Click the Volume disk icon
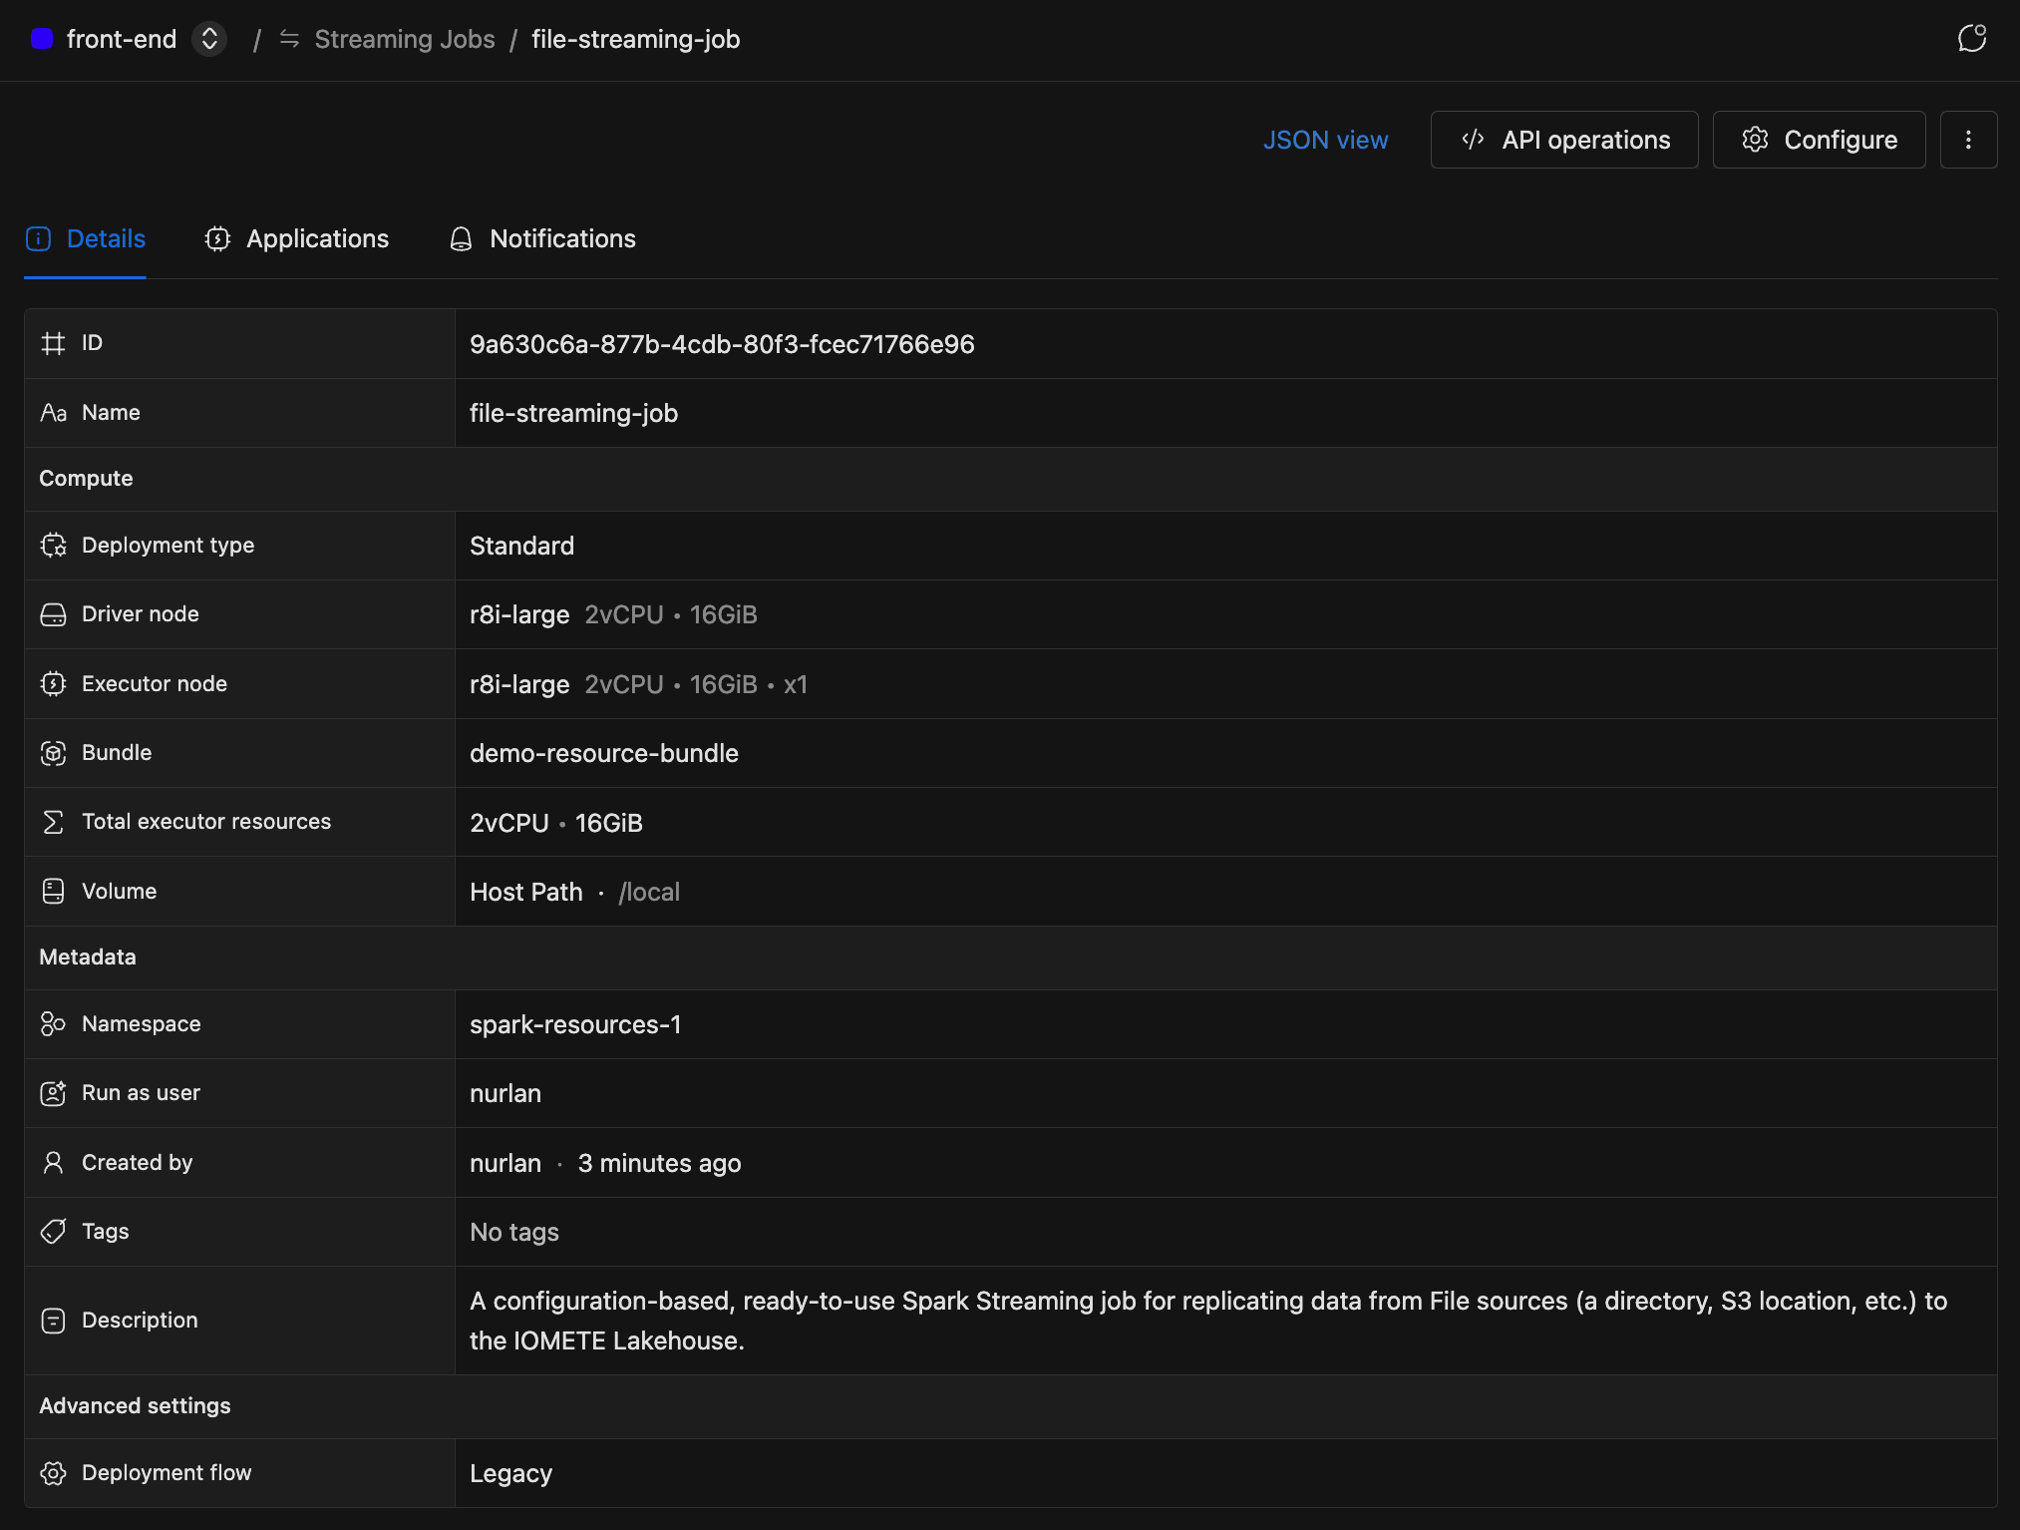The height and width of the screenshot is (1530, 2020). coord(53,892)
